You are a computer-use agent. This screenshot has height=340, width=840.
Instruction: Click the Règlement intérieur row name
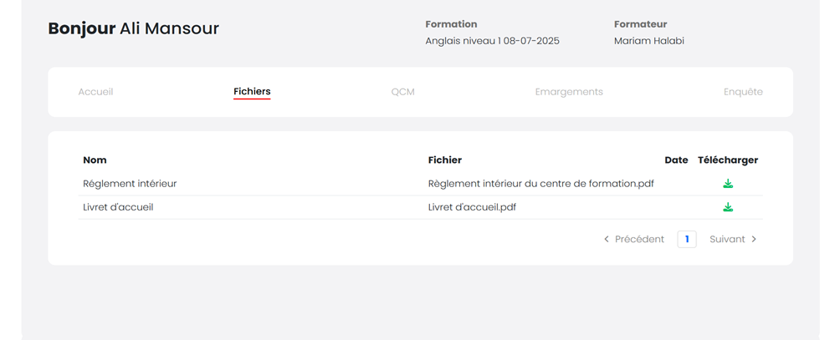(x=130, y=184)
